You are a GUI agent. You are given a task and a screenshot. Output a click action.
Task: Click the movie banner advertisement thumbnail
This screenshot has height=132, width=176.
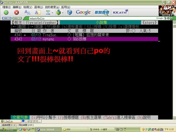pos(167,11)
